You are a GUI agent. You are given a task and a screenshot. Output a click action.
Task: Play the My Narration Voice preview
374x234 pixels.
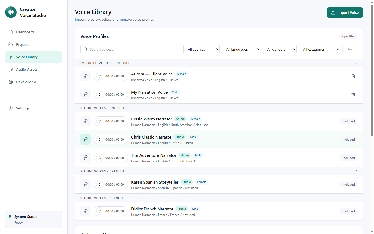click(100, 94)
